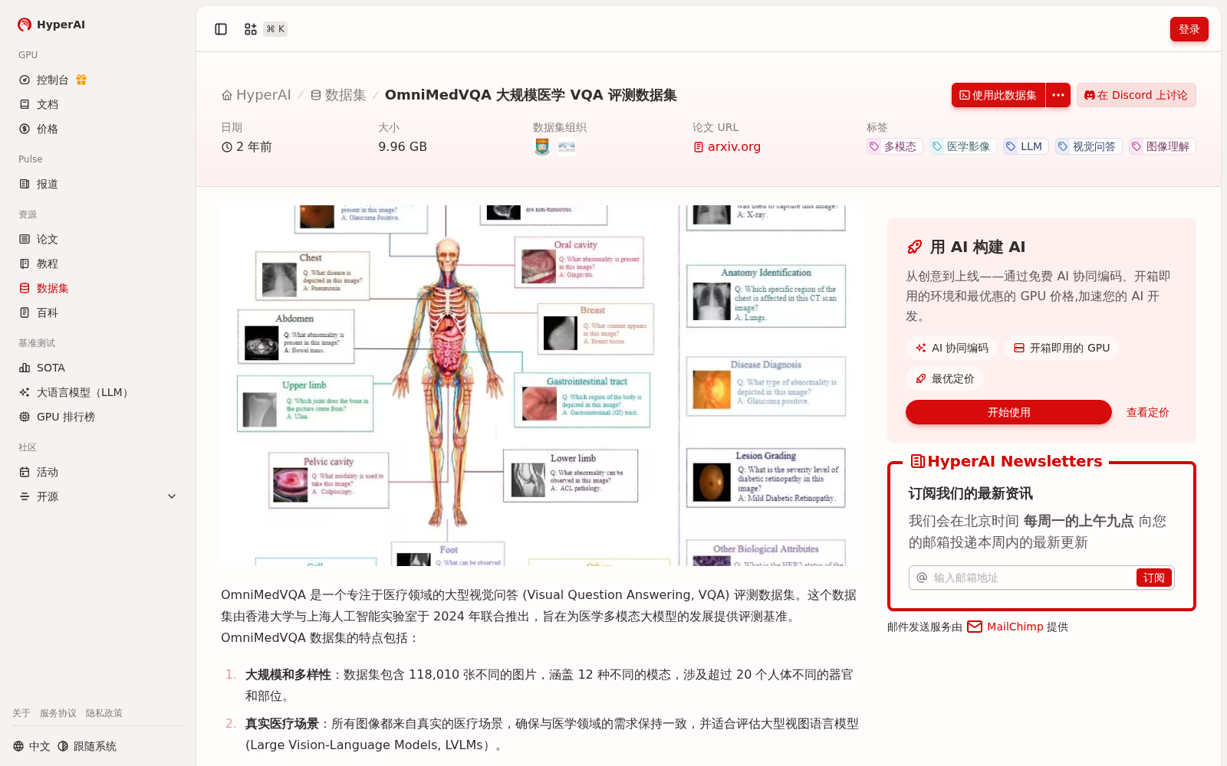Click the 开始使用 button

[1008, 412]
